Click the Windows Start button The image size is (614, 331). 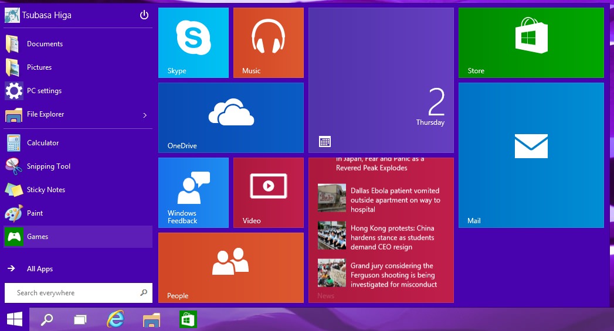15,319
